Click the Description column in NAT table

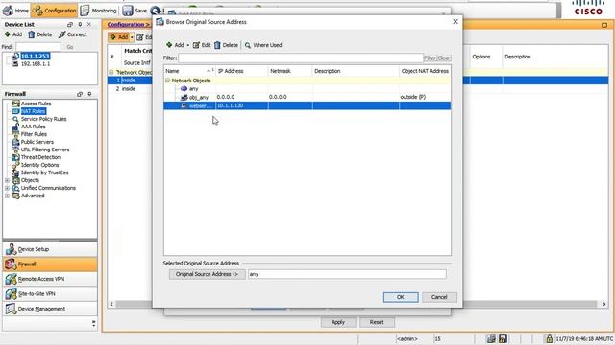click(517, 57)
